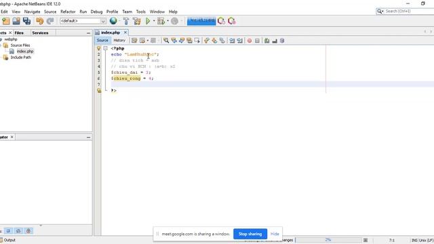Screen dimensions: 434x244
Task: Open the Edit menu
Action: [4, 12]
